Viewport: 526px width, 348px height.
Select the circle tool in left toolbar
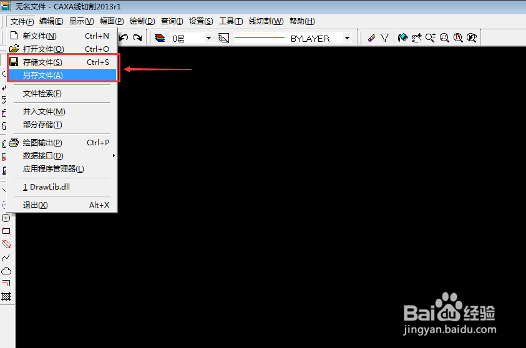[x=6, y=218]
